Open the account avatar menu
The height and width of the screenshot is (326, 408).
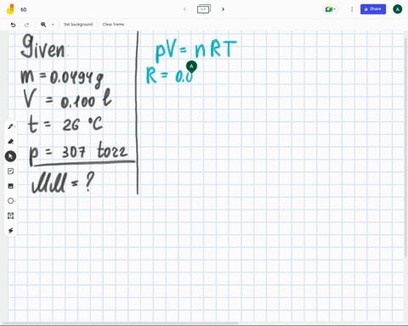click(398, 9)
